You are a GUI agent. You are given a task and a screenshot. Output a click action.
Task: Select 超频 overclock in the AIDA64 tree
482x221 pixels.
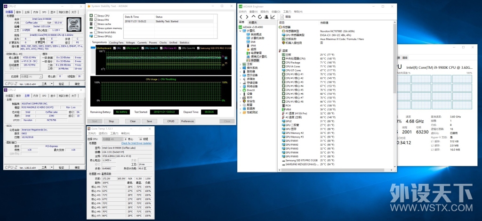click(251, 49)
